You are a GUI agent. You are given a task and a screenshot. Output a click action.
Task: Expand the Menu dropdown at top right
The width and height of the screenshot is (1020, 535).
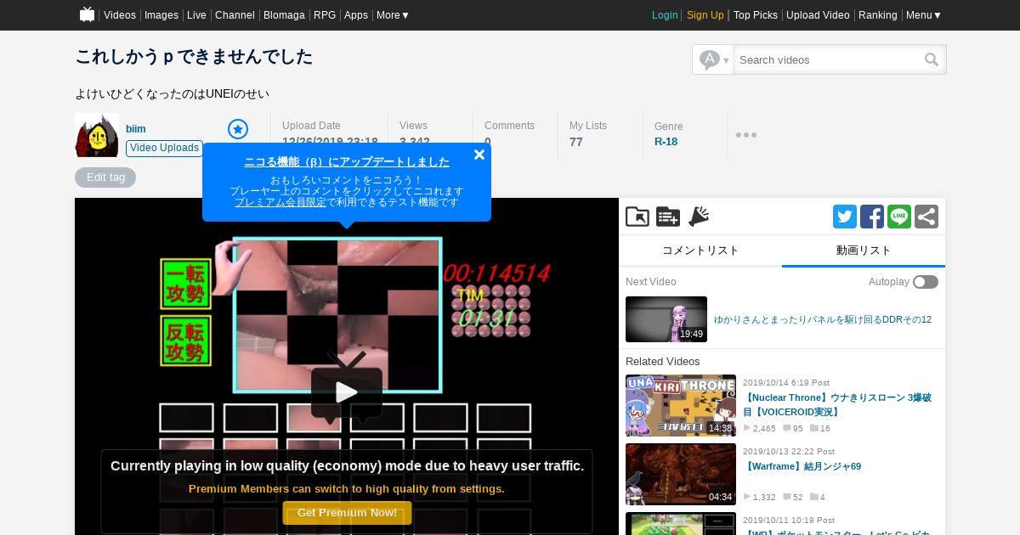pos(923,15)
